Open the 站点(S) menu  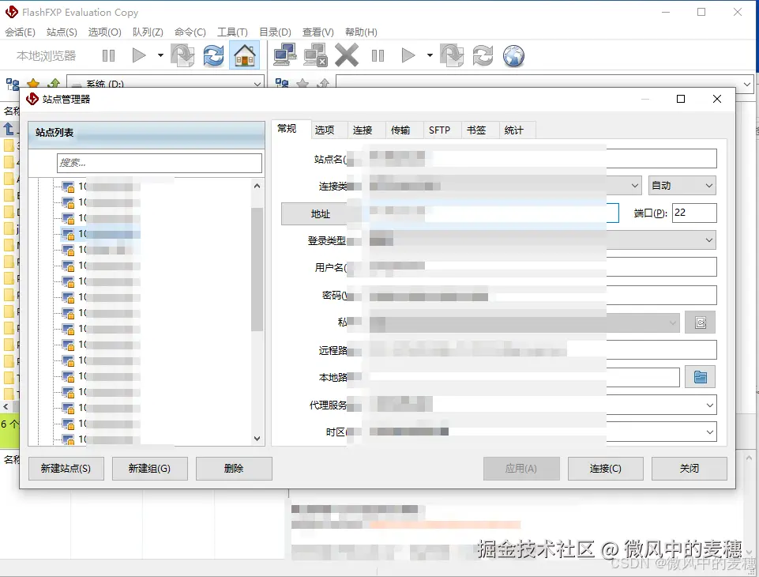point(62,32)
